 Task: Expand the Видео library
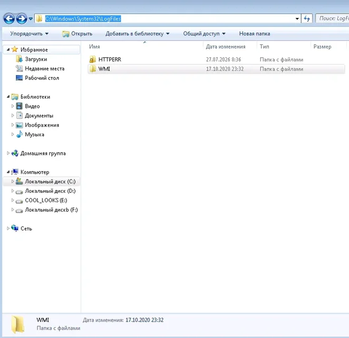(13, 106)
